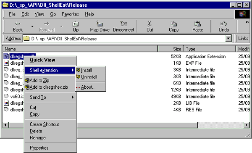Screen dimensions: 252x153
Task: Click the Paste clipboard toolbar icon
Action: point(197,24)
